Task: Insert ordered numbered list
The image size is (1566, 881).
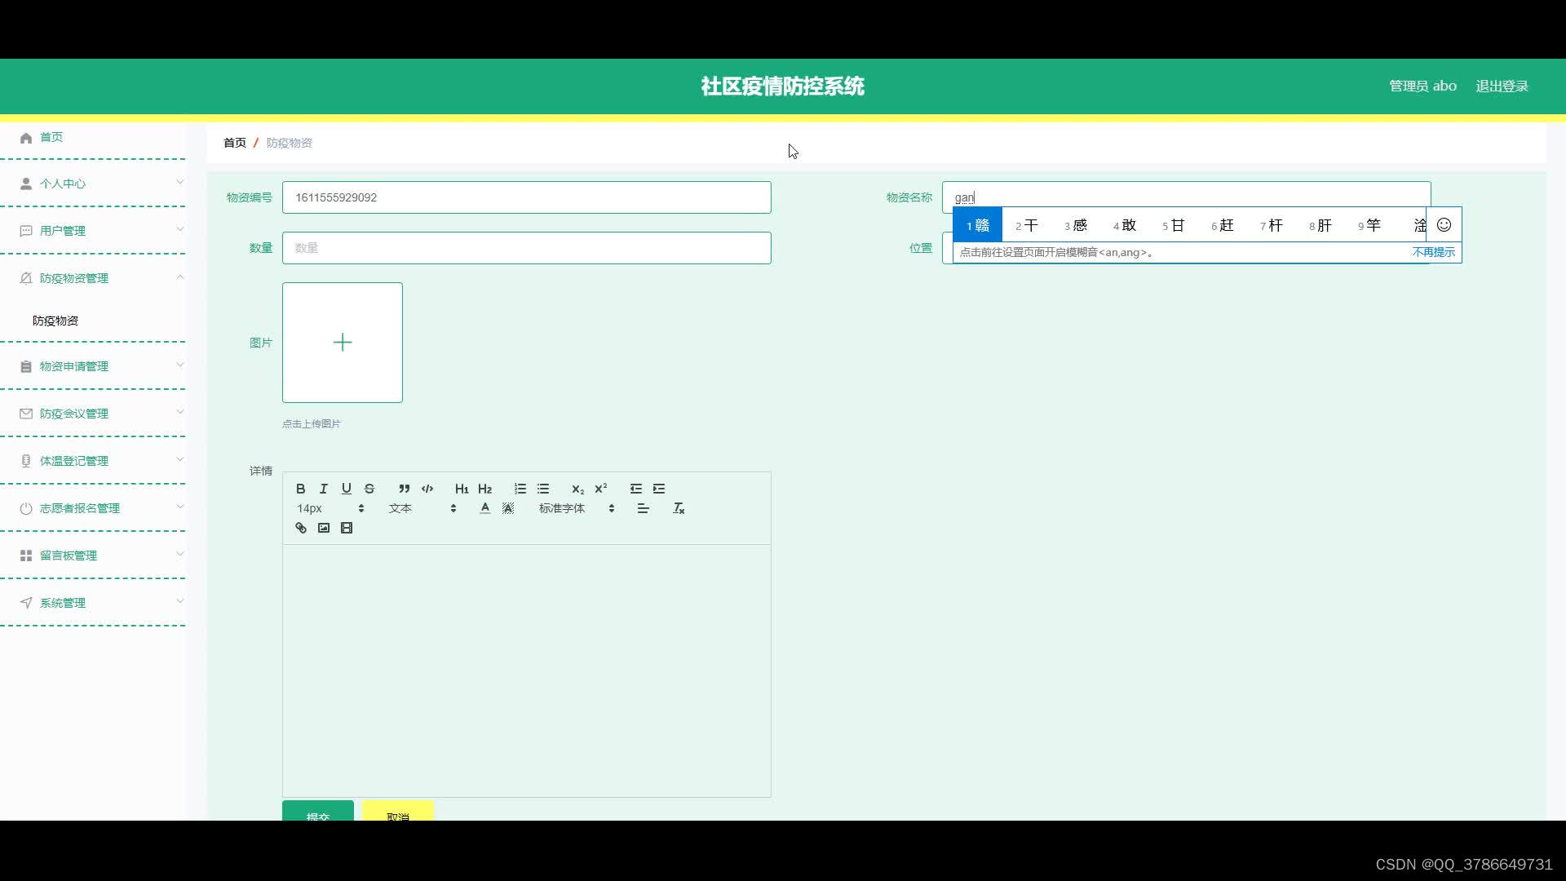Action: 520,489
